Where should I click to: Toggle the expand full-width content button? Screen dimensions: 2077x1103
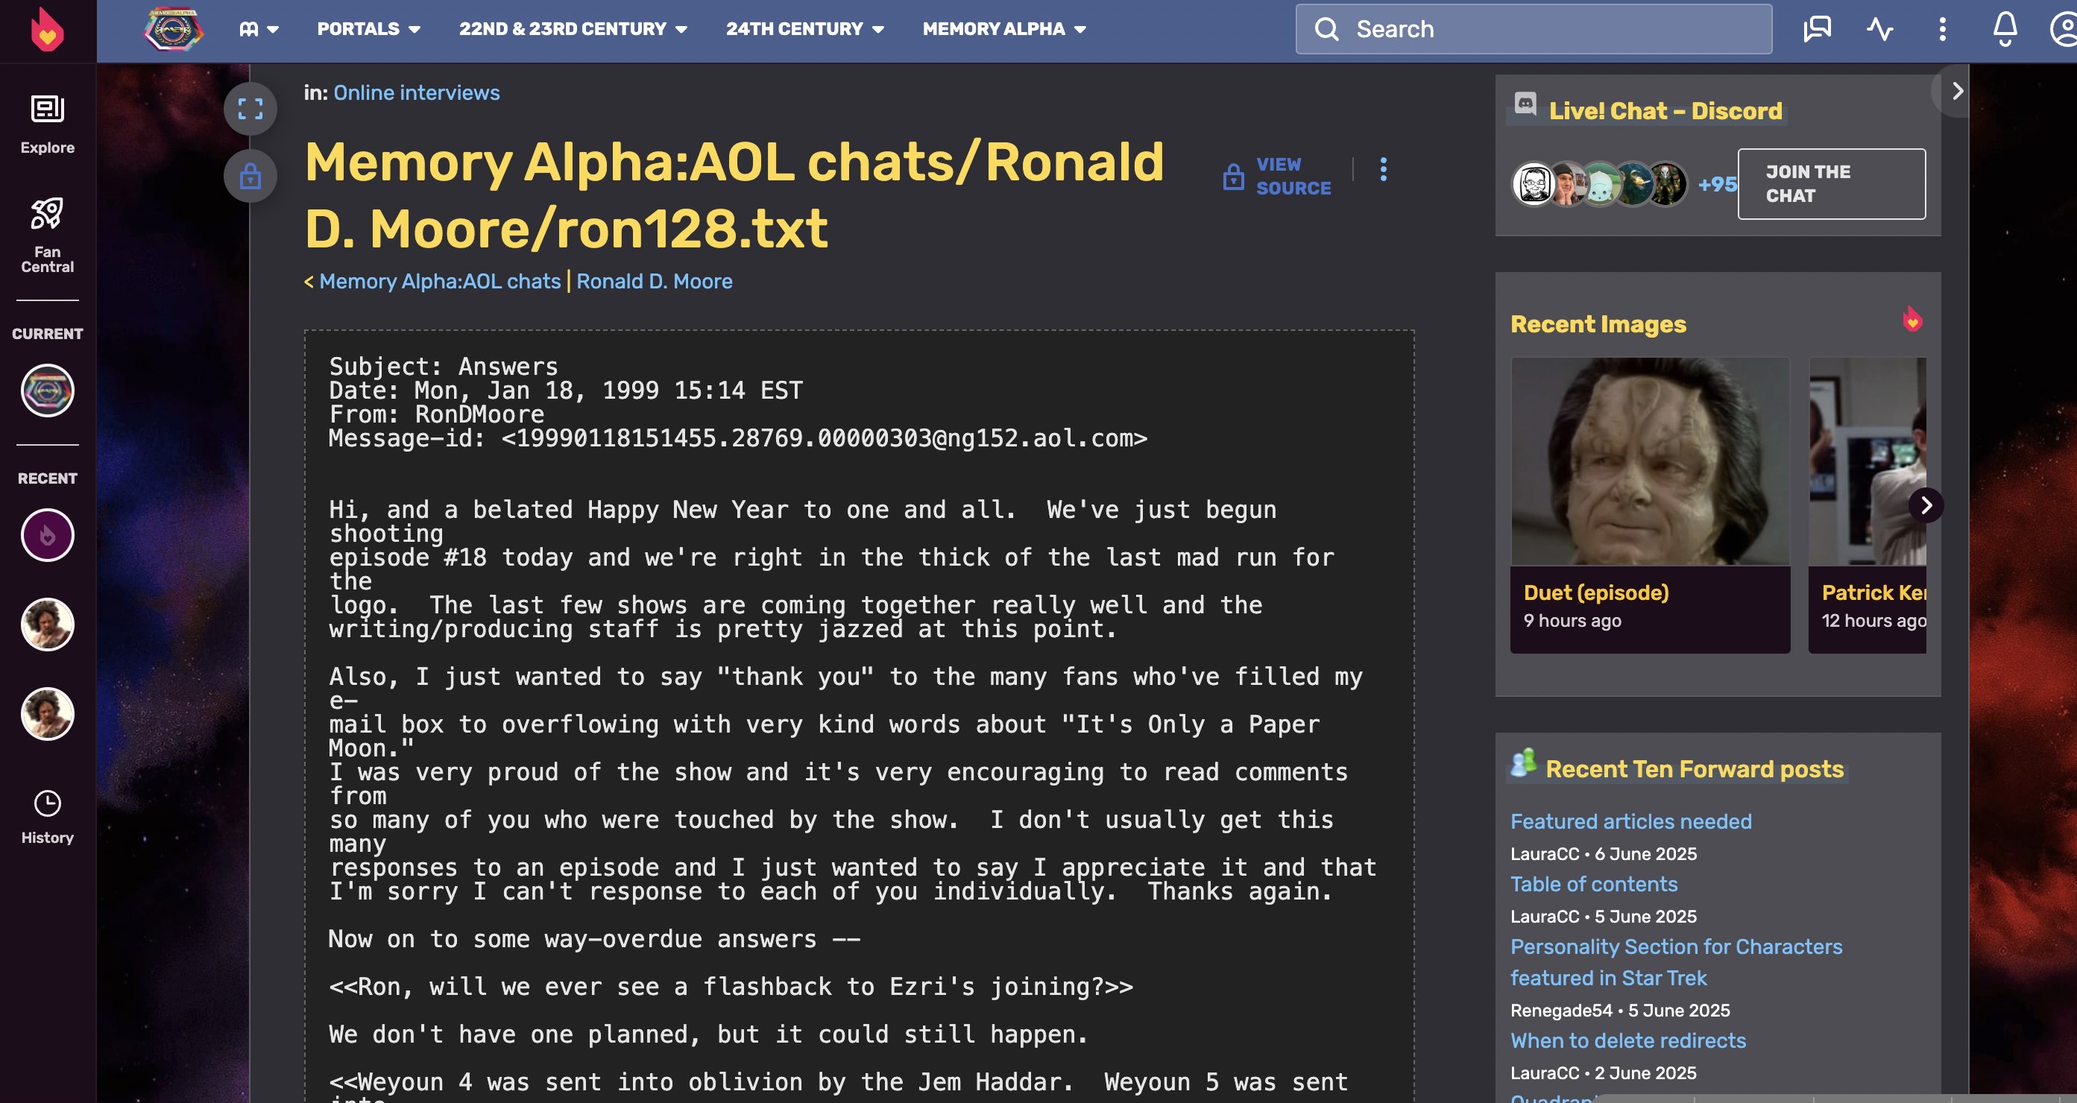[x=250, y=109]
